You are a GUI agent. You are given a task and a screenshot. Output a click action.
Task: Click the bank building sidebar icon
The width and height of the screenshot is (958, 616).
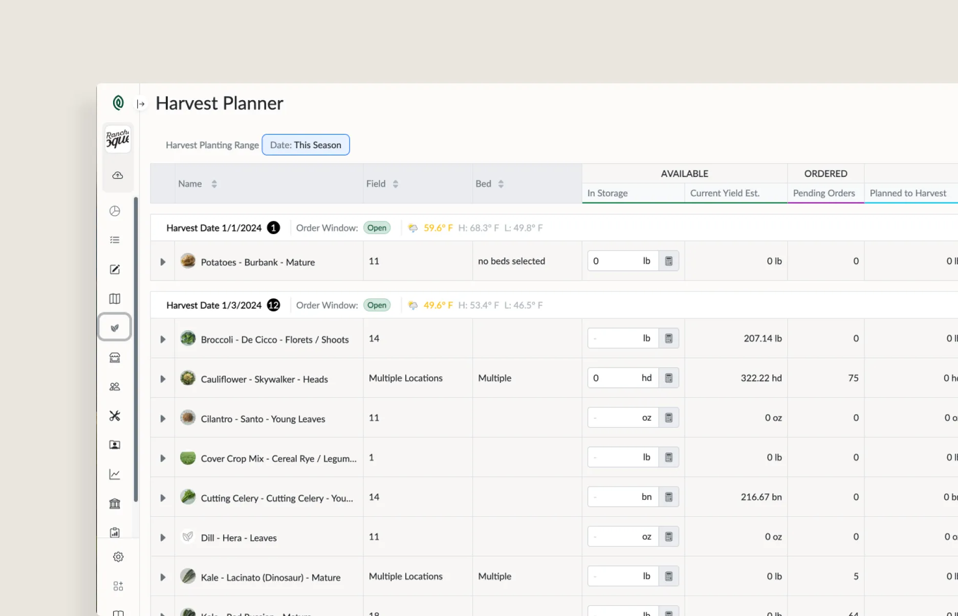[x=115, y=504]
